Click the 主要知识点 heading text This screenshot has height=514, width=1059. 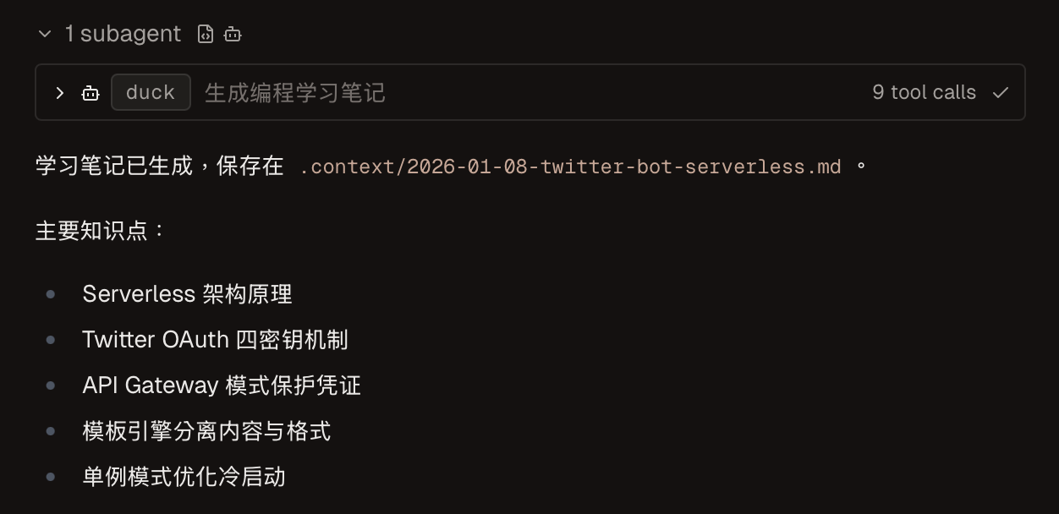101,231
